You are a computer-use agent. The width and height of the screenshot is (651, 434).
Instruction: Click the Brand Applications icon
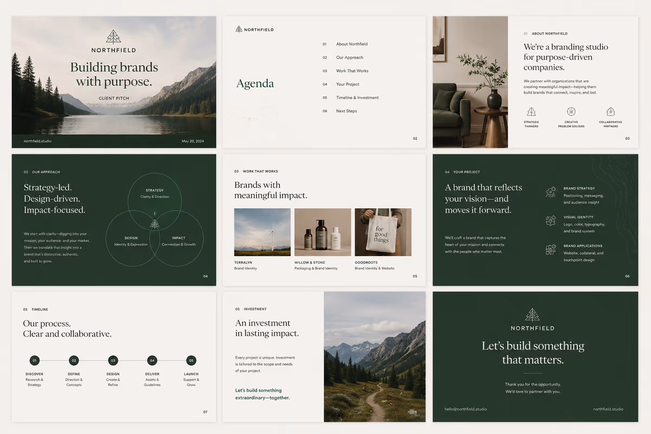551,250
